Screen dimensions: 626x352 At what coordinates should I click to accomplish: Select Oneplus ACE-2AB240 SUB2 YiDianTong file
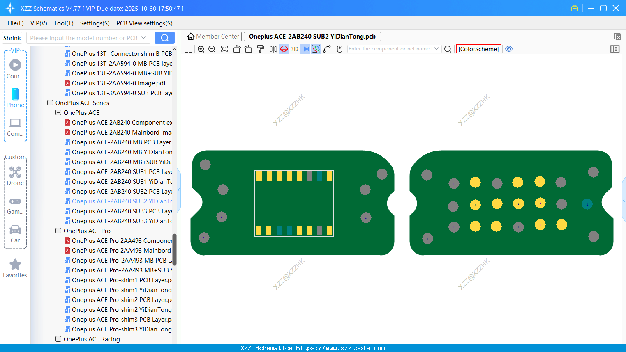pyautogui.click(x=118, y=201)
